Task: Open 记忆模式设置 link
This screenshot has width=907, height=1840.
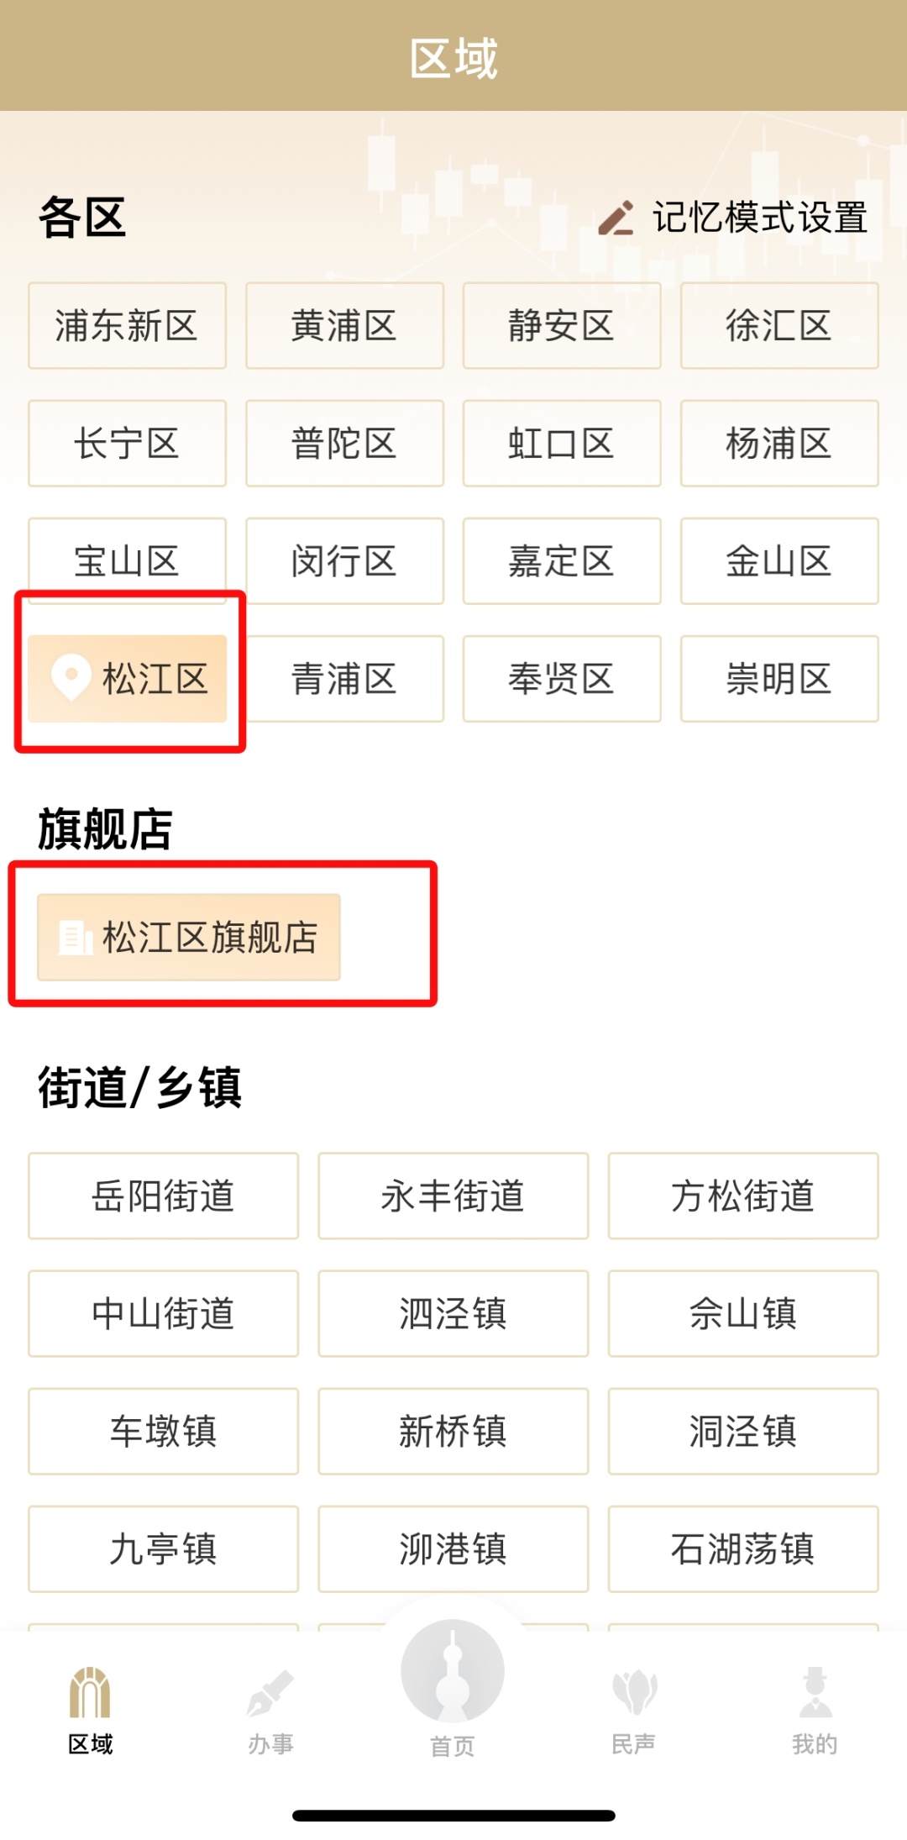Action: coord(760,218)
